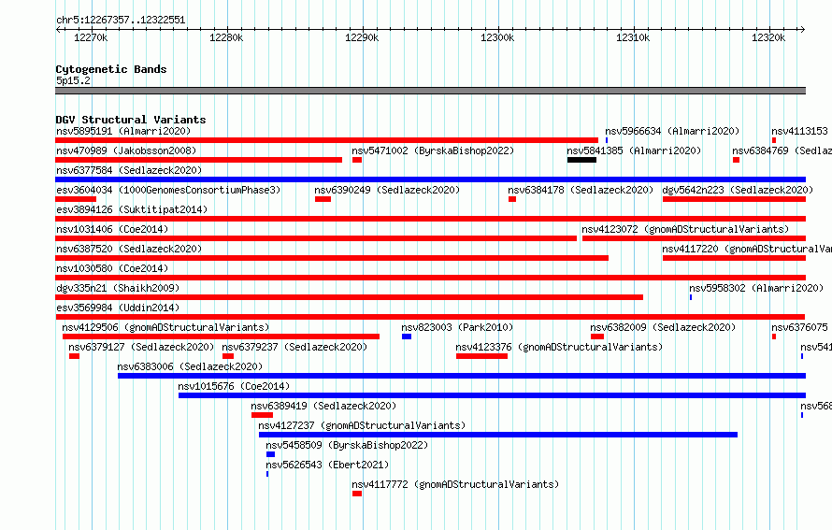This screenshot has height=530, width=832.
Task: Select the red bar for nsv1030580
Action: [x=430, y=278]
